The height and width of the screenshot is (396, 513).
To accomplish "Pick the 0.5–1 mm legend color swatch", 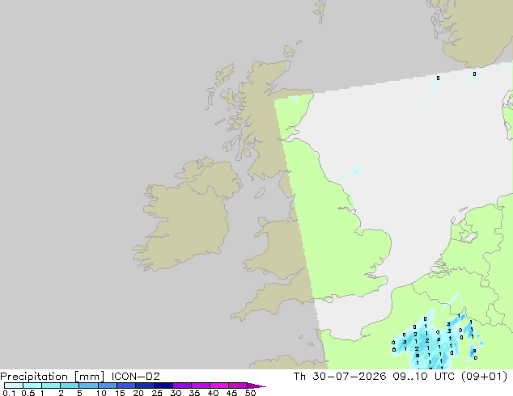I will (32, 385).
